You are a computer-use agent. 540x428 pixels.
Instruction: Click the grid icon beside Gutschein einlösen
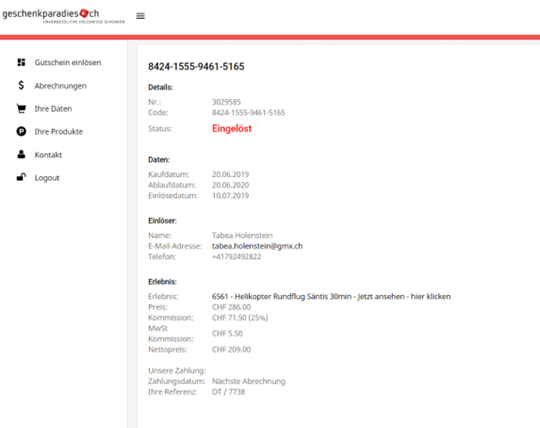[x=21, y=63]
